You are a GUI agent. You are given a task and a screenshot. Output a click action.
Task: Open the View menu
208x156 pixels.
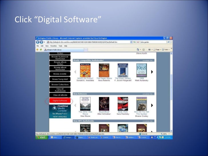(47, 46)
